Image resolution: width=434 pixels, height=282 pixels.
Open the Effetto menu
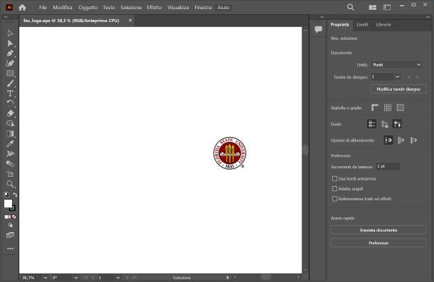[x=154, y=8]
